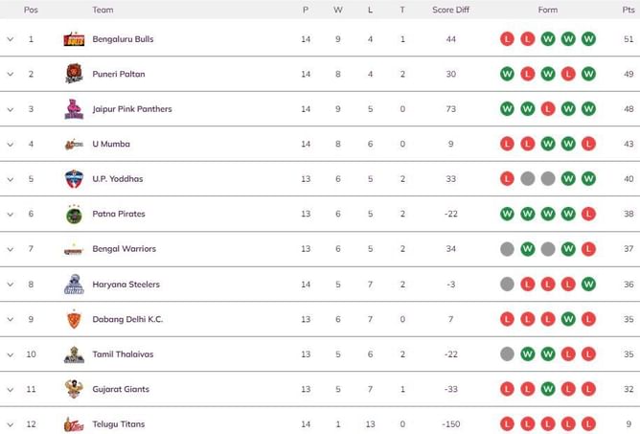Click the Tamil Thalaivas team logo
Image resolution: width=640 pixels, height=434 pixels.
[x=74, y=354]
